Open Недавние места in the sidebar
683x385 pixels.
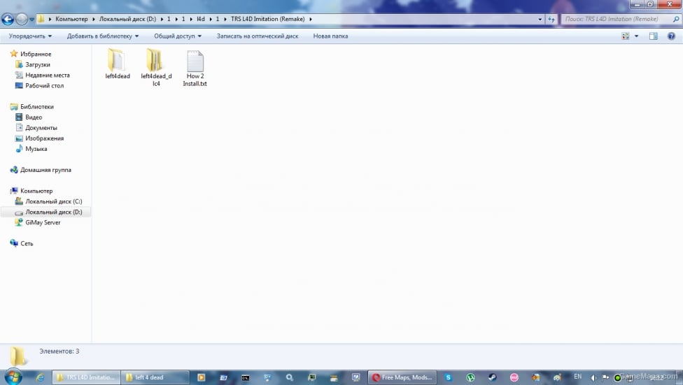click(47, 75)
